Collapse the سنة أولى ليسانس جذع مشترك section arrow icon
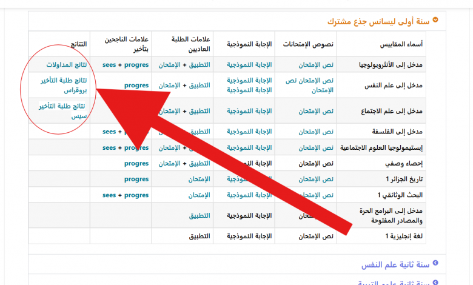This screenshot has height=285, width=473. pos(435,21)
